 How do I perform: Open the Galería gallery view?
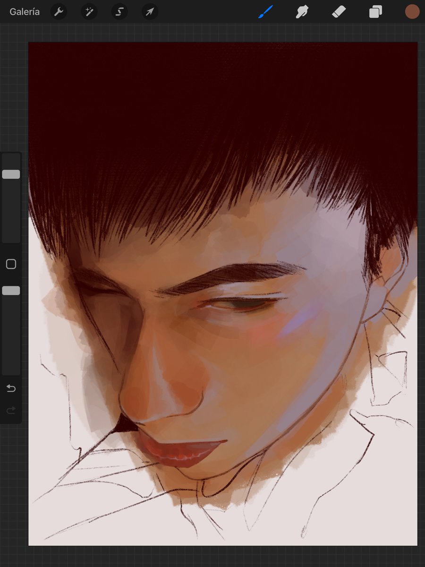[x=25, y=12]
